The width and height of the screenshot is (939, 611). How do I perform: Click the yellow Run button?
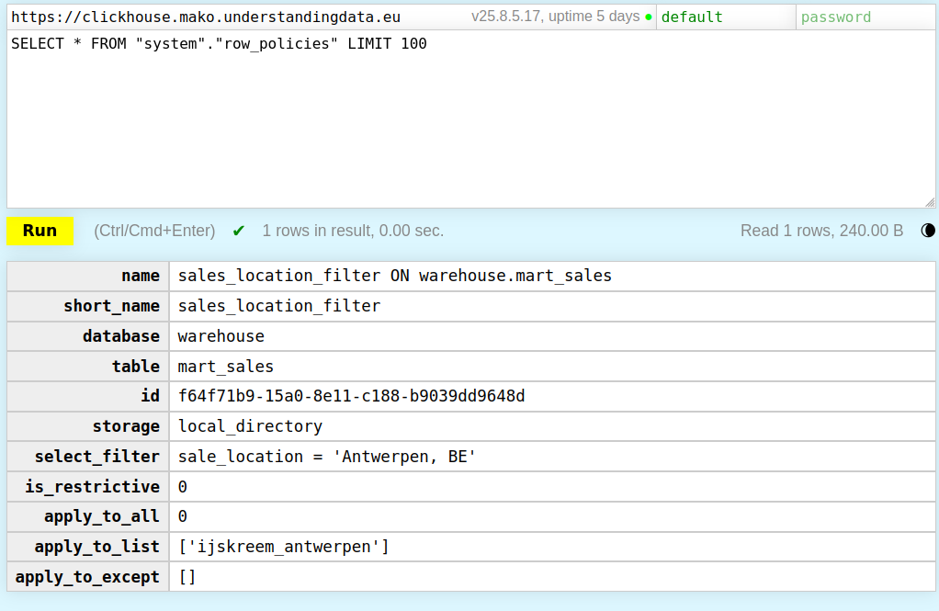pos(40,231)
